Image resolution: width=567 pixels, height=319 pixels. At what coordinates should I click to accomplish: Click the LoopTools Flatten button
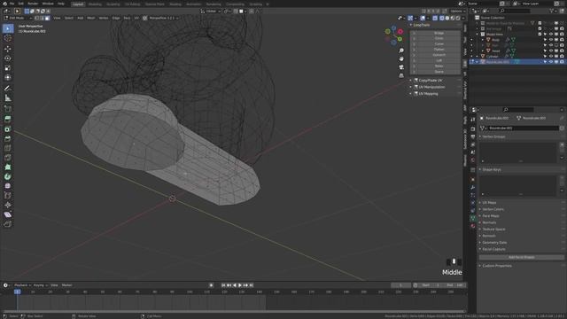(x=439, y=50)
